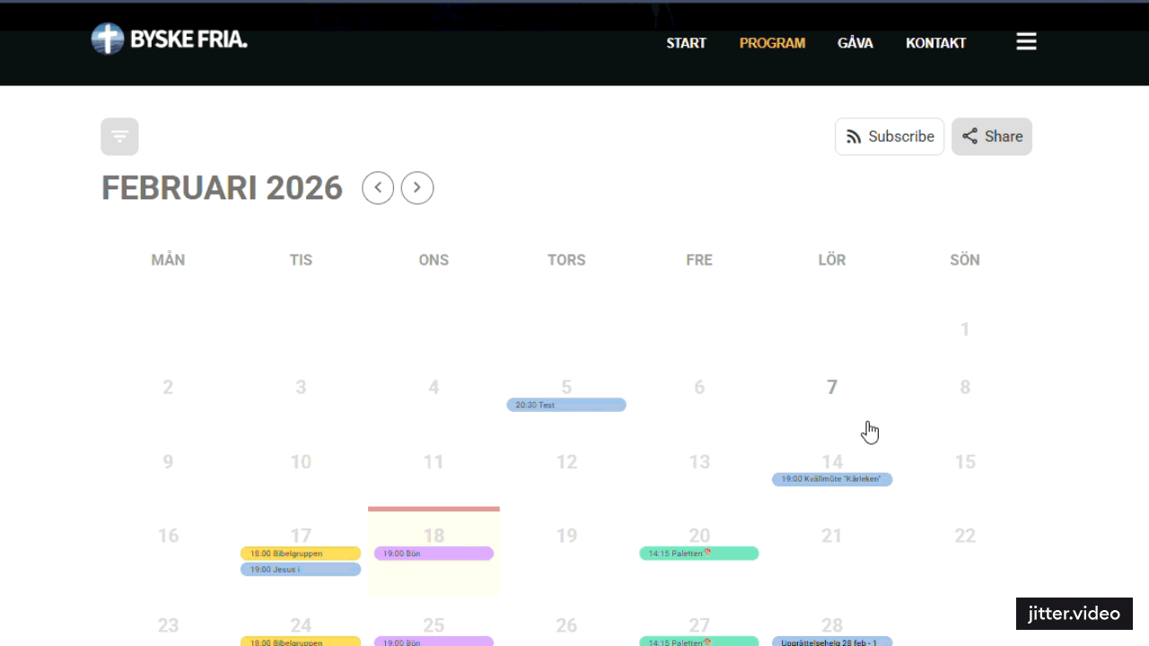Click the Share button
The height and width of the screenshot is (646, 1149).
click(991, 136)
